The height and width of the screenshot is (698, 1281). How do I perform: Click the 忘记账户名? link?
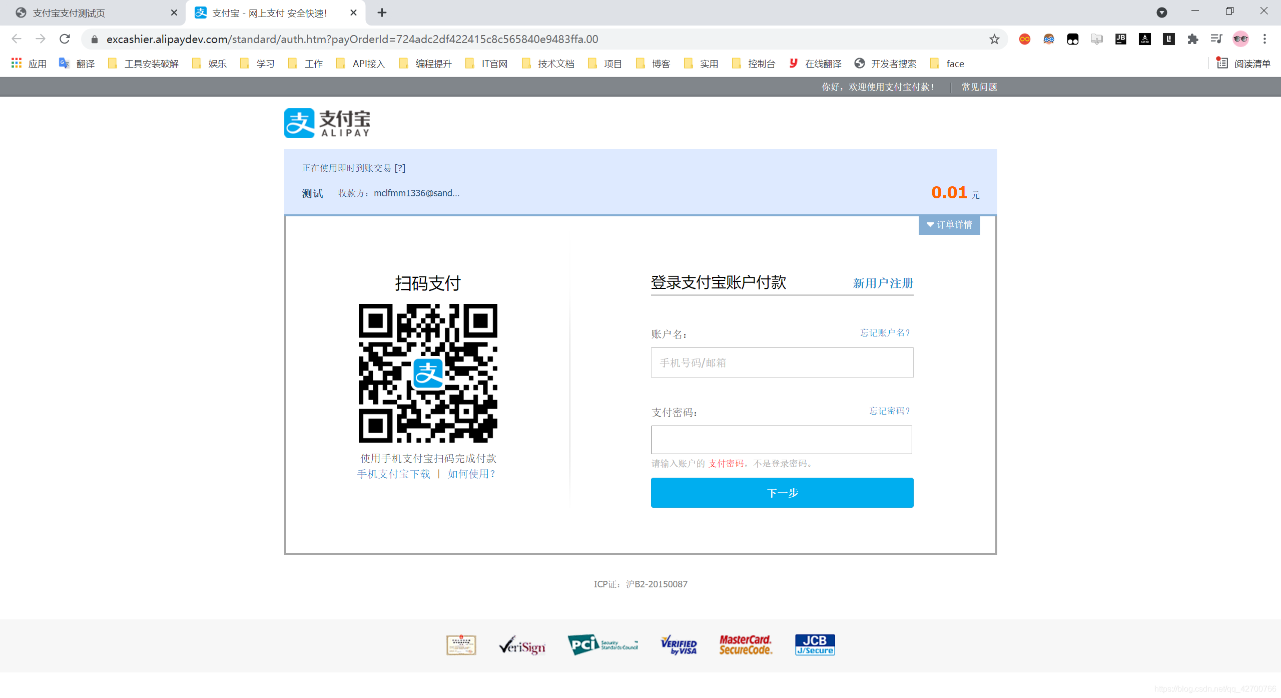pyautogui.click(x=885, y=333)
